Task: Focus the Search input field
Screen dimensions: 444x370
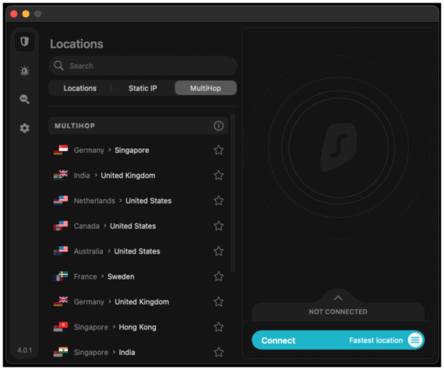Action: pyautogui.click(x=143, y=66)
